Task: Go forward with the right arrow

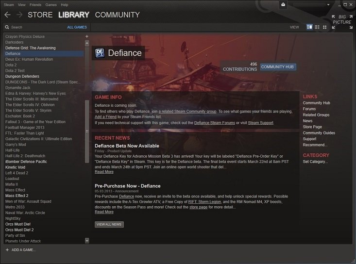Action: click(x=19, y=15)
